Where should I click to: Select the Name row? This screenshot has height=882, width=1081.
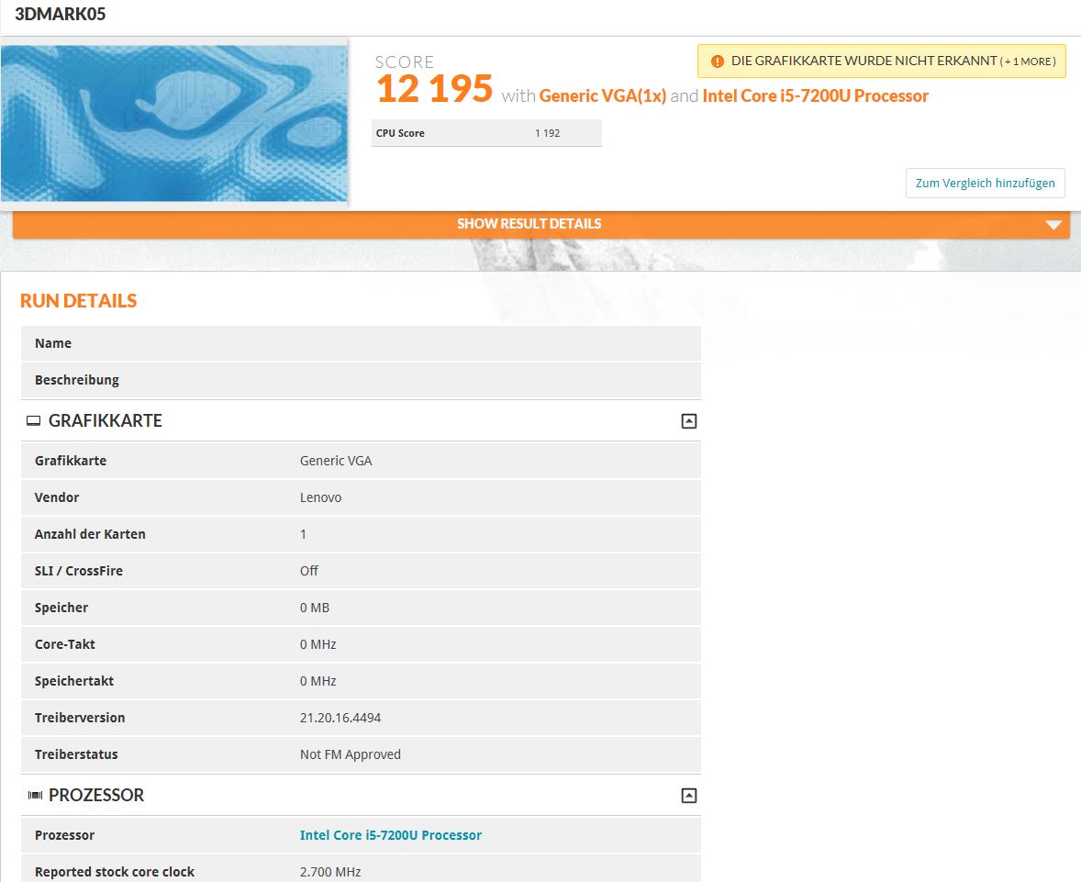[361, 343]
